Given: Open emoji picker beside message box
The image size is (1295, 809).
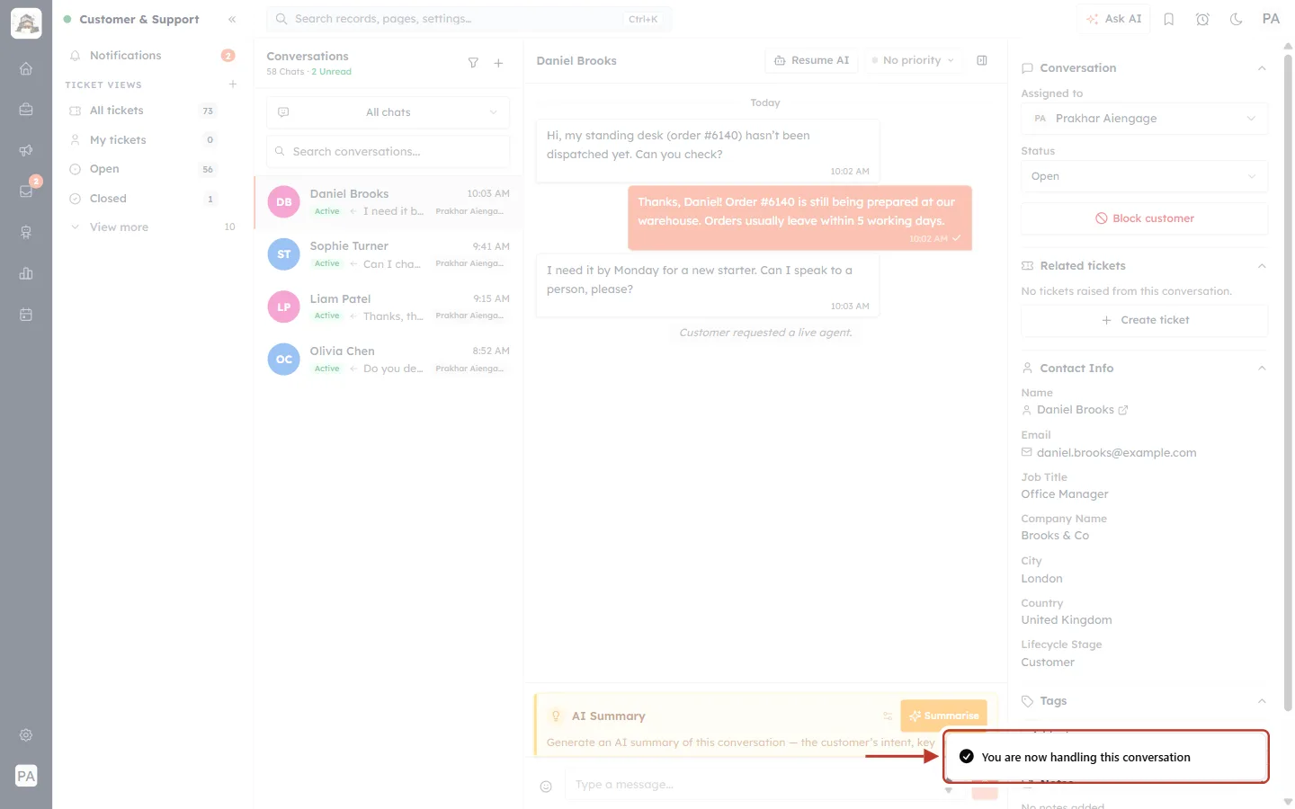Looking at the screenshot, I should click(546, 787).
